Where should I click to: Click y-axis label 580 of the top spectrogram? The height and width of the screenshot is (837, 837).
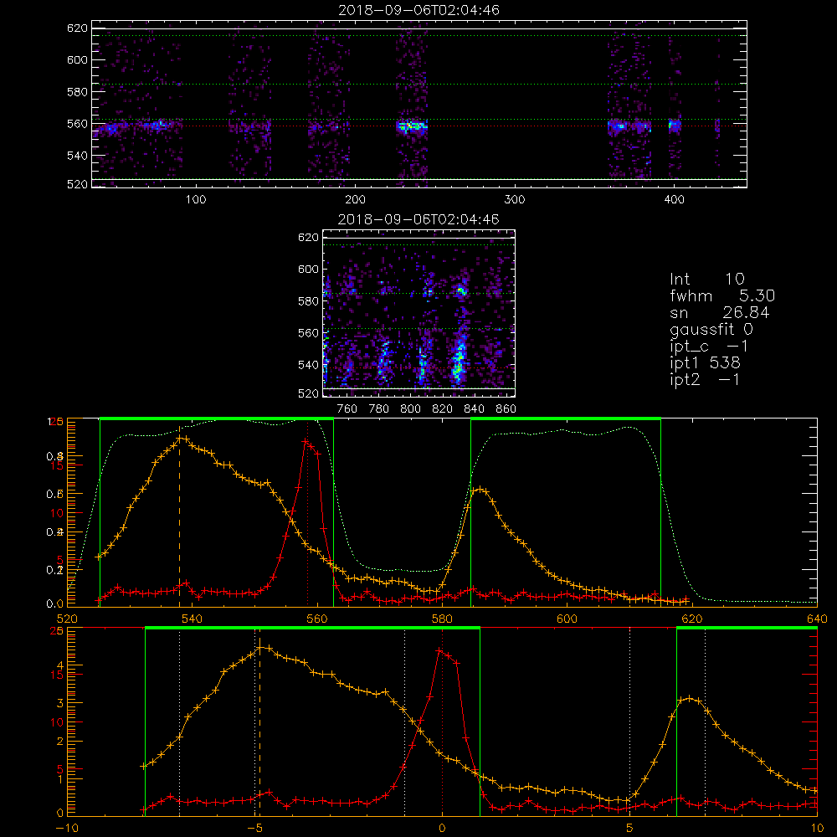pos(77,92)
